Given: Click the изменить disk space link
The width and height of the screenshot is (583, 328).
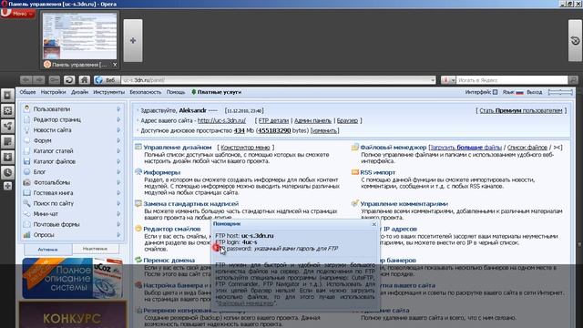Looking at the screenshot, I should tap(324, 130).
